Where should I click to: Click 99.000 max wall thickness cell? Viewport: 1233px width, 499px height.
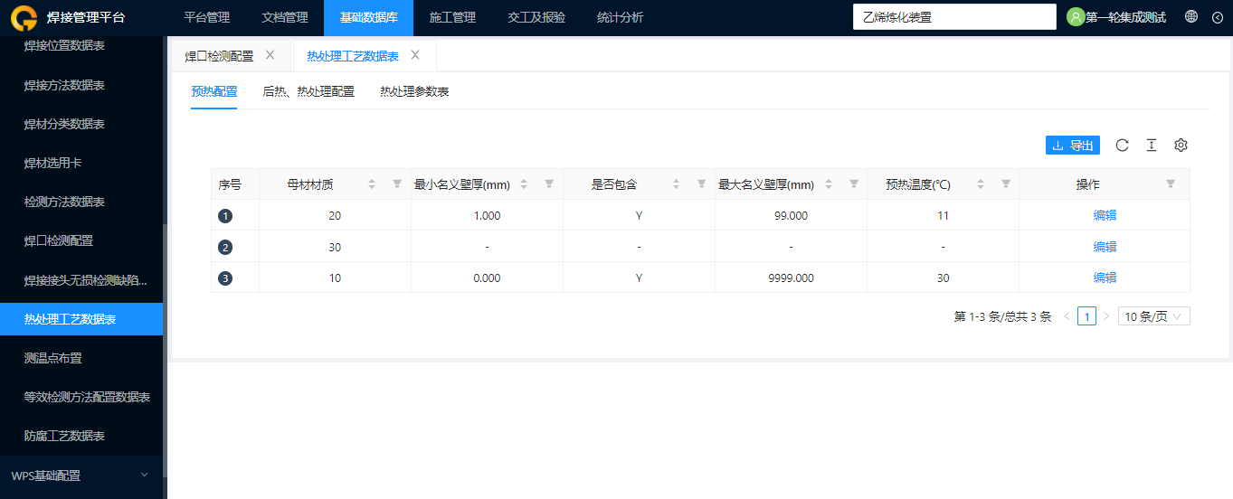click(791, 216)
